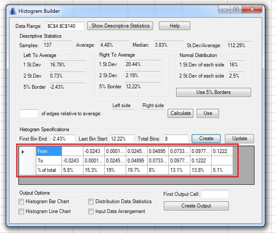Image resolution: width=275 pixels, height=234 pixels.
Task: Open Help
Action: pyautogui.click(x=174, y=26)
